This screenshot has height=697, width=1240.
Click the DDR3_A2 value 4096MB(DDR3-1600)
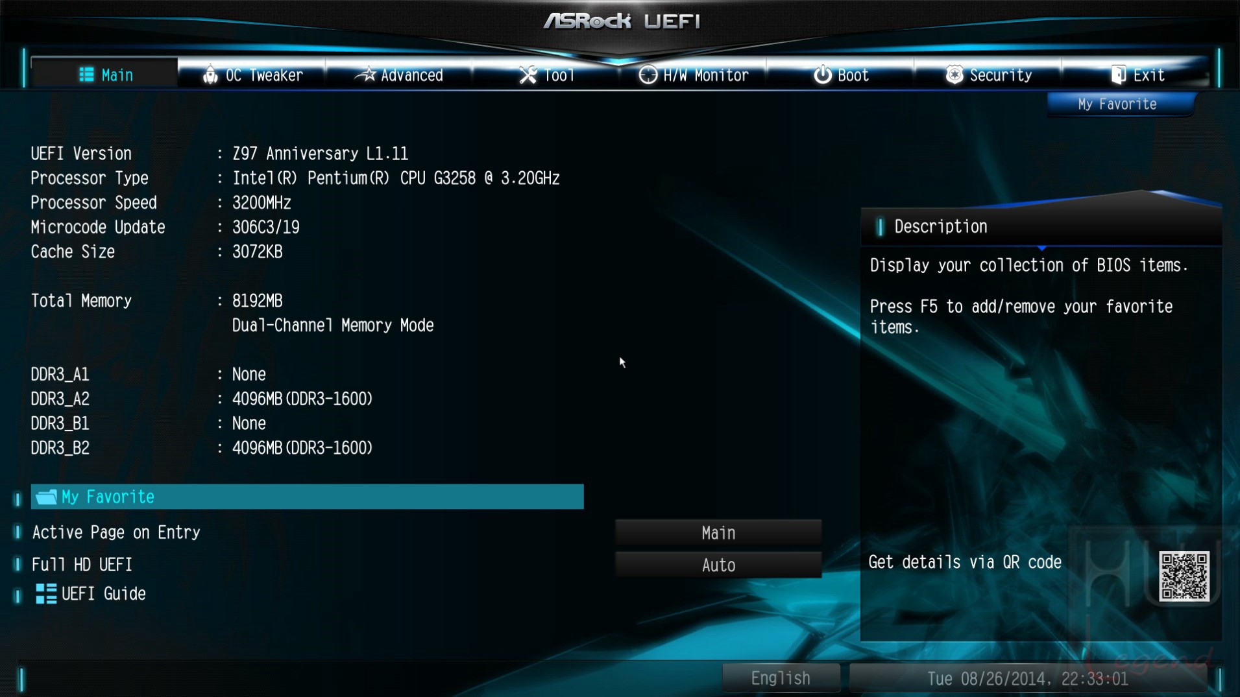302,399
